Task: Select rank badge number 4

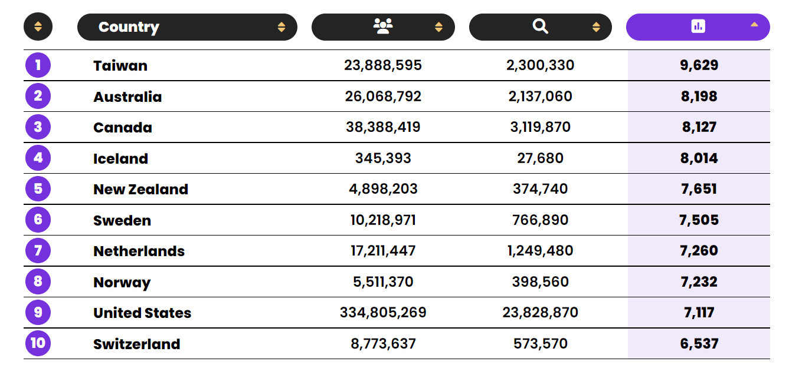Action: point(38,158)
